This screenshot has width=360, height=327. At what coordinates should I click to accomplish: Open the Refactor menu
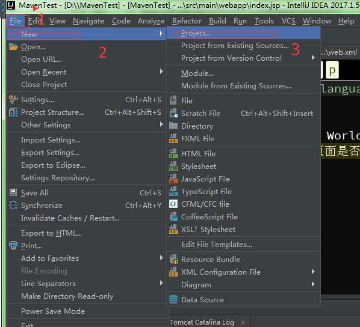click(187, 21)
